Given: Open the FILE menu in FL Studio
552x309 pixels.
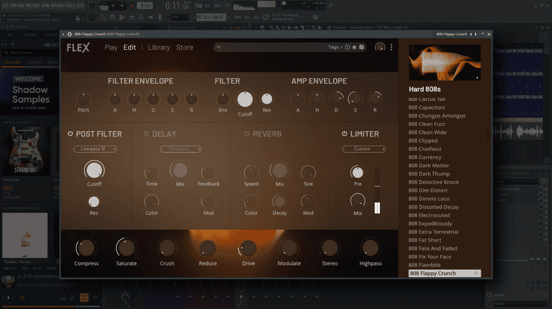Looking at the screenshot, I should coord(5,5).
